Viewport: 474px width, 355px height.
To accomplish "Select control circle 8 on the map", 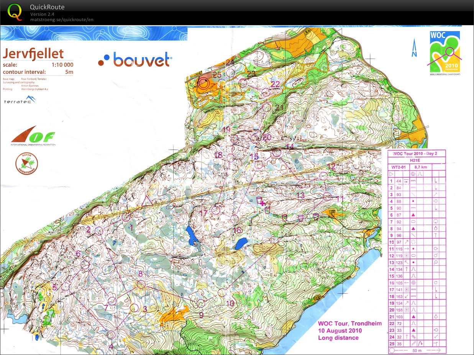I will pyautogui.click(x=141, y=285).
